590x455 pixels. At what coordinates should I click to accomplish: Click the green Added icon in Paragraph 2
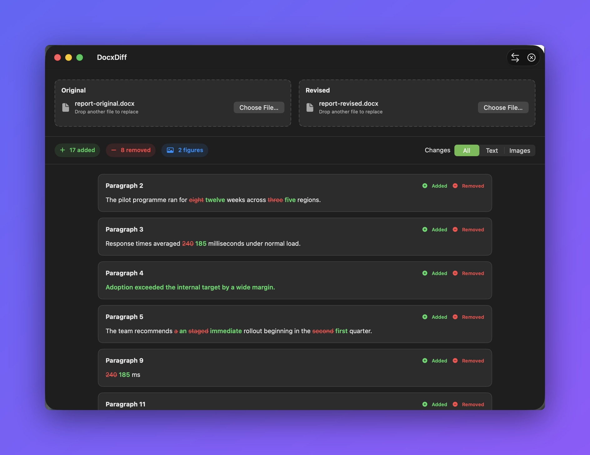coord(425,186)
